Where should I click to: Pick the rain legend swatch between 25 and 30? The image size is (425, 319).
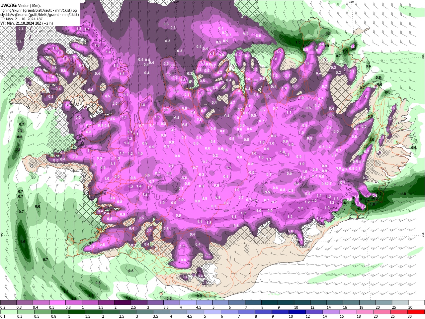pos(400,312)
